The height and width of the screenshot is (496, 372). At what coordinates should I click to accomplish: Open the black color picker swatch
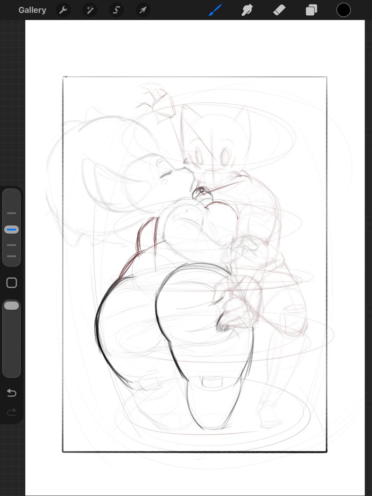pos(343,10)
